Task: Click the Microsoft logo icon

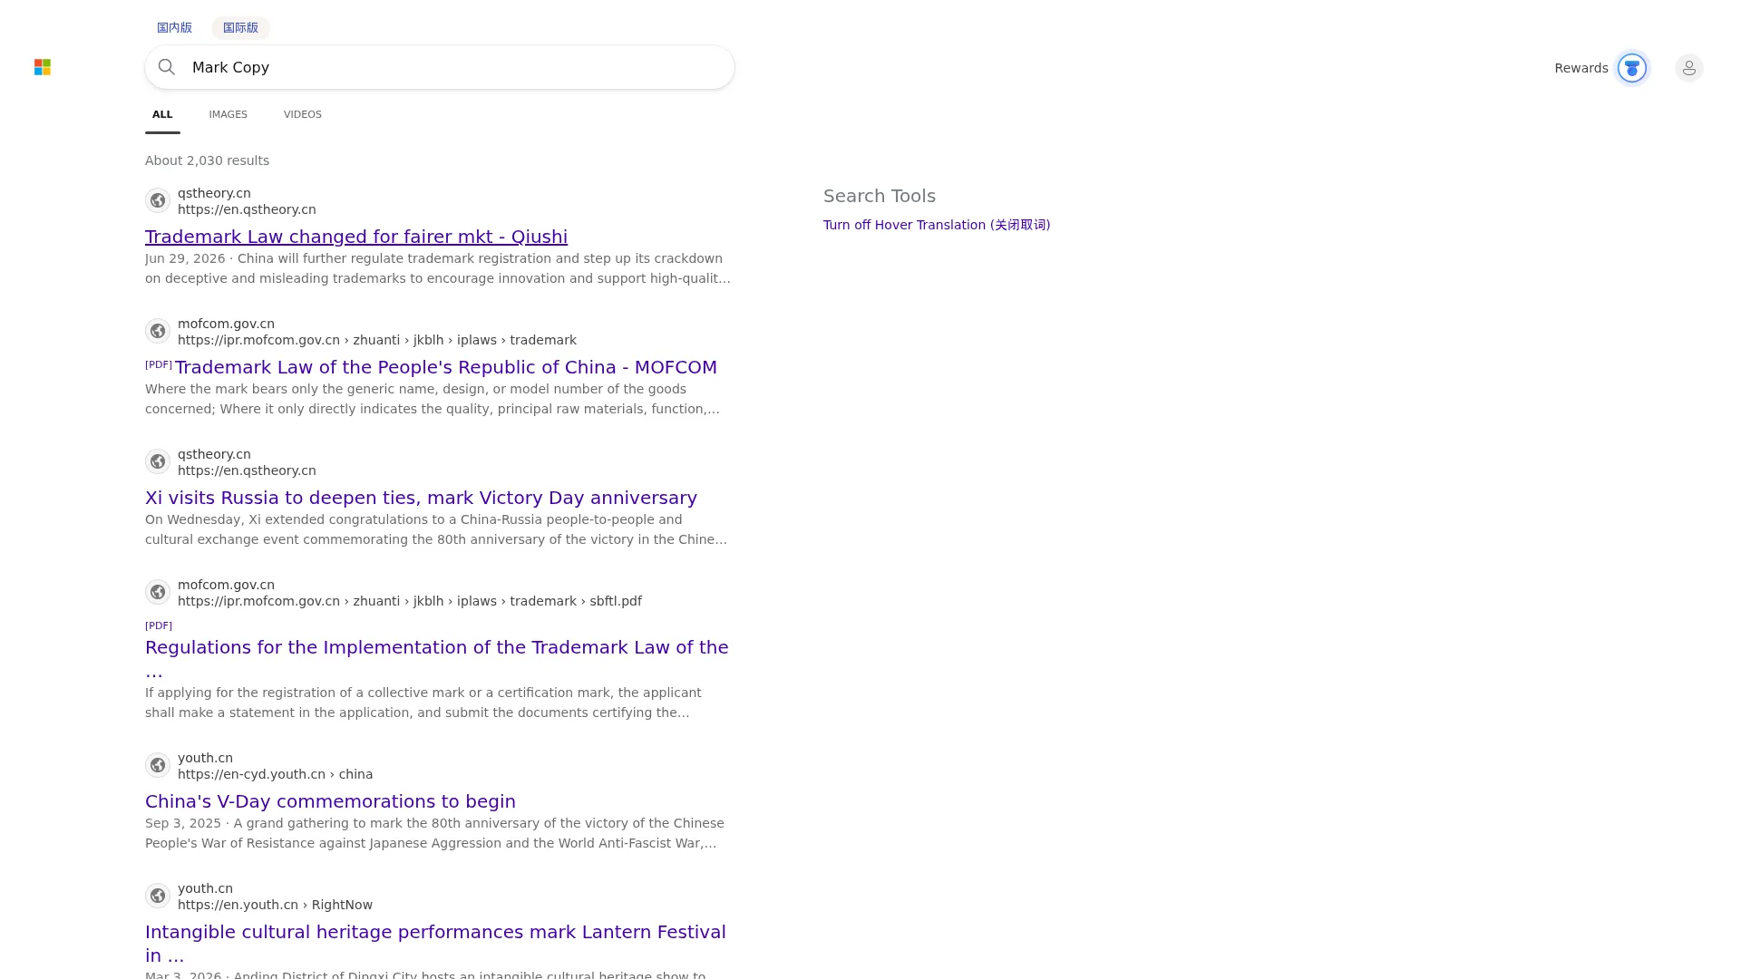Action: click(43, 67)
